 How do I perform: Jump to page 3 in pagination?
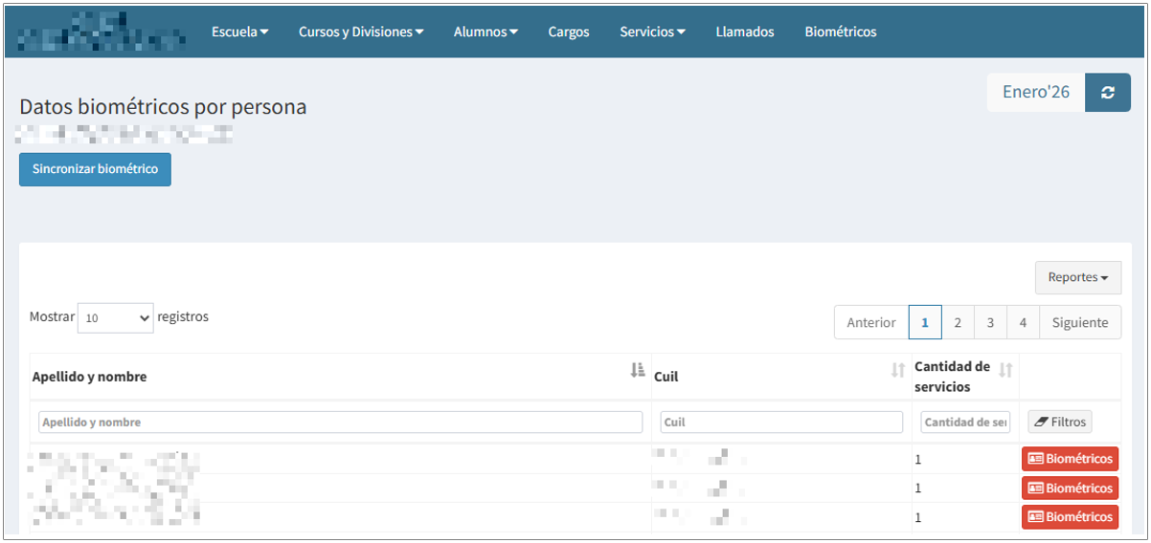click(990, 322)
